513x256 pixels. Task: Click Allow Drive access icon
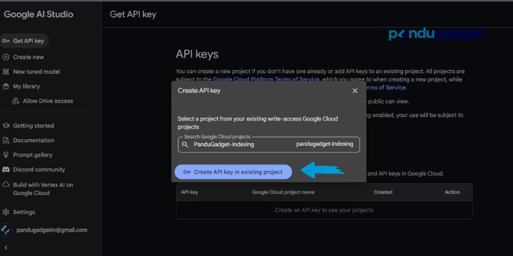(x=17, y=101)
